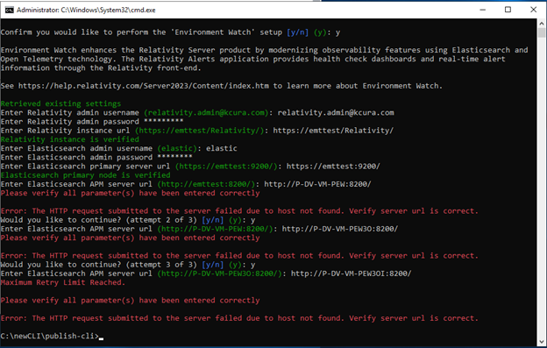The height and width of the screenshot is (348, 547).
Task: Close the cmd.exe window
Action: point(533,10)
